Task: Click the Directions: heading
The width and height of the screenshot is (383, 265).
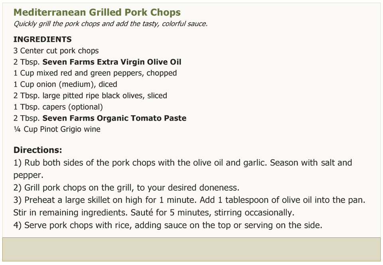Action: pyautogui.click(x=38, y=150)
